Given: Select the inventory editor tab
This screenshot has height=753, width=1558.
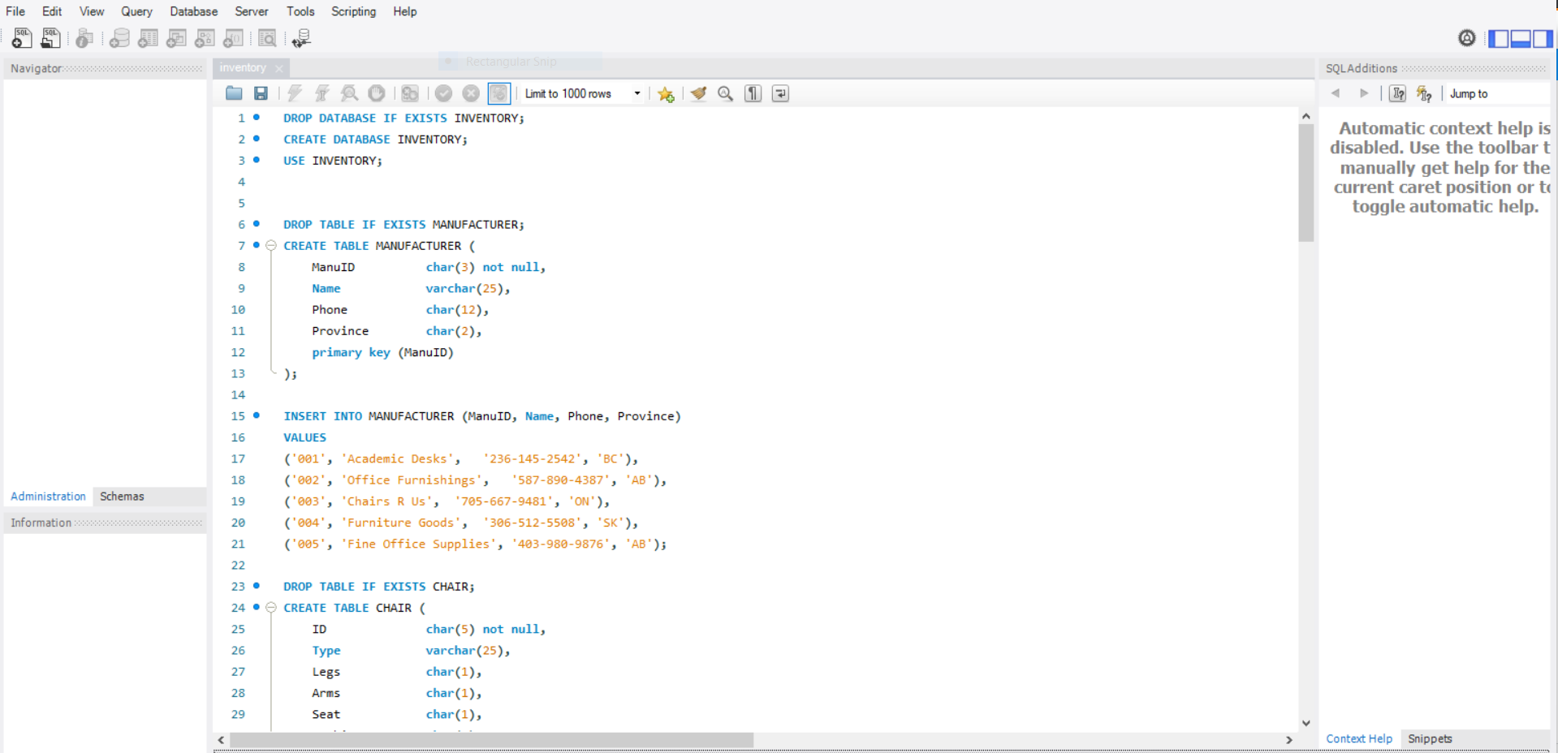Looking at the screenshot, I should [243, 68].
